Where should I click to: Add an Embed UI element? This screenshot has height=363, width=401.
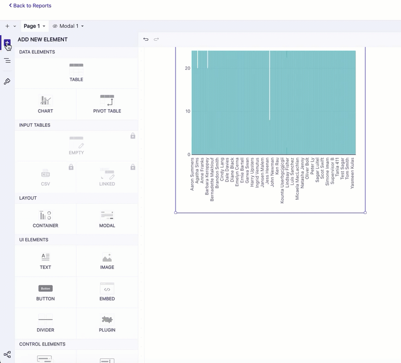pos(107,292)
